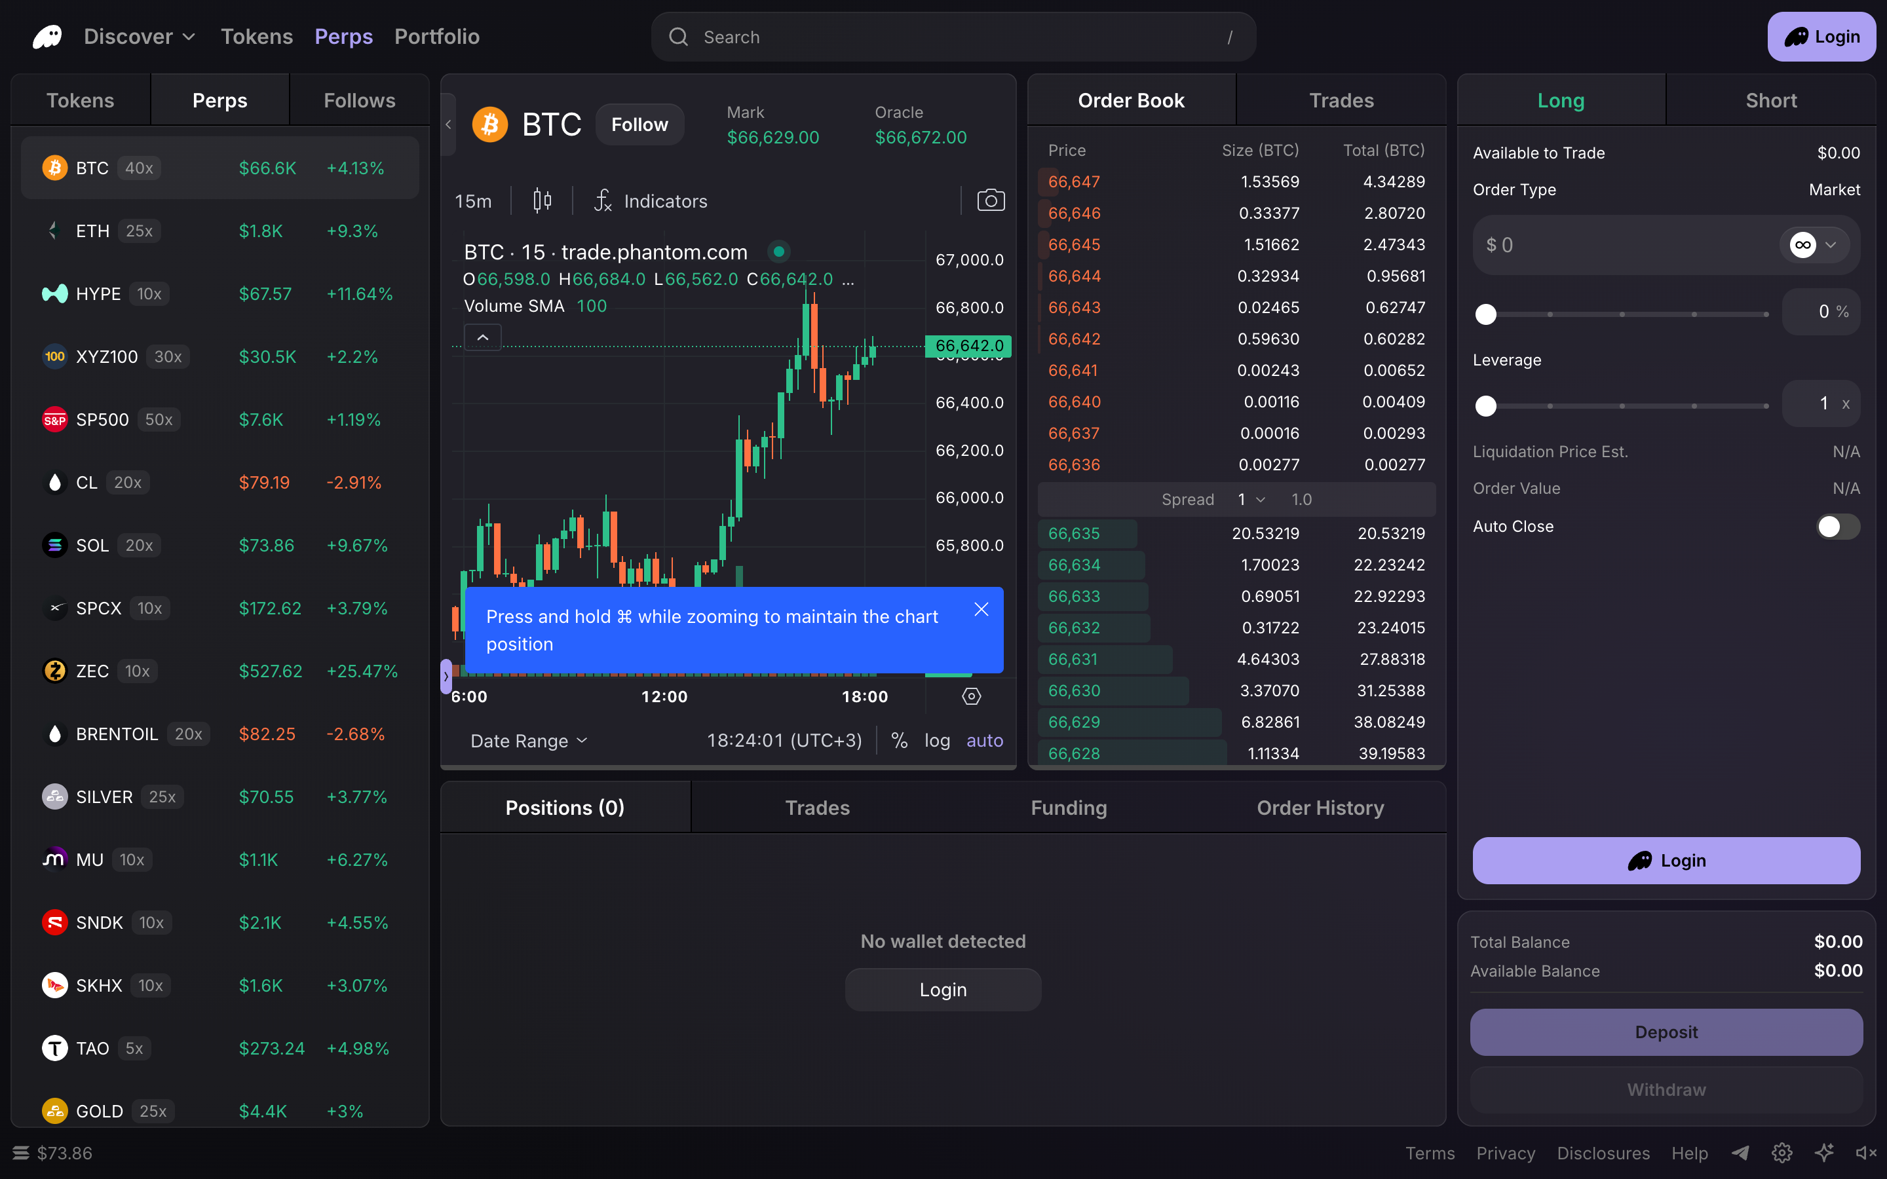Follow the BTC market
This screenshot has width=1887, height=1179.
[639, 124]
